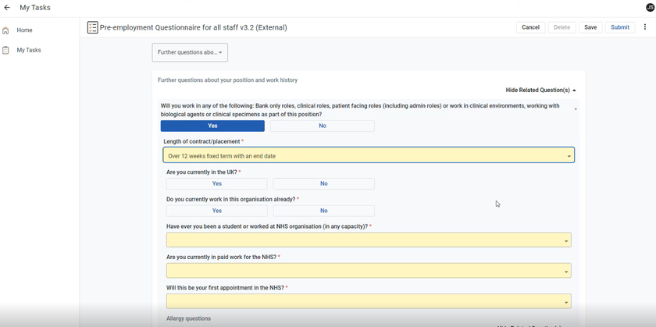
Task: Click the Length of contract/placement label
Action: click(x=201, y=141)
